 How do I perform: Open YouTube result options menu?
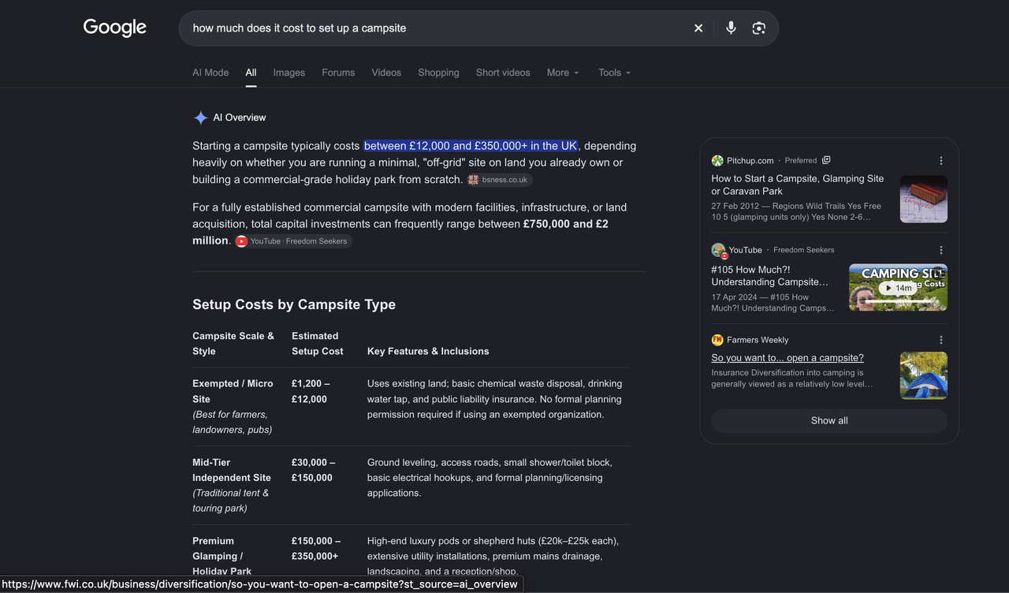tap(941, 250)
